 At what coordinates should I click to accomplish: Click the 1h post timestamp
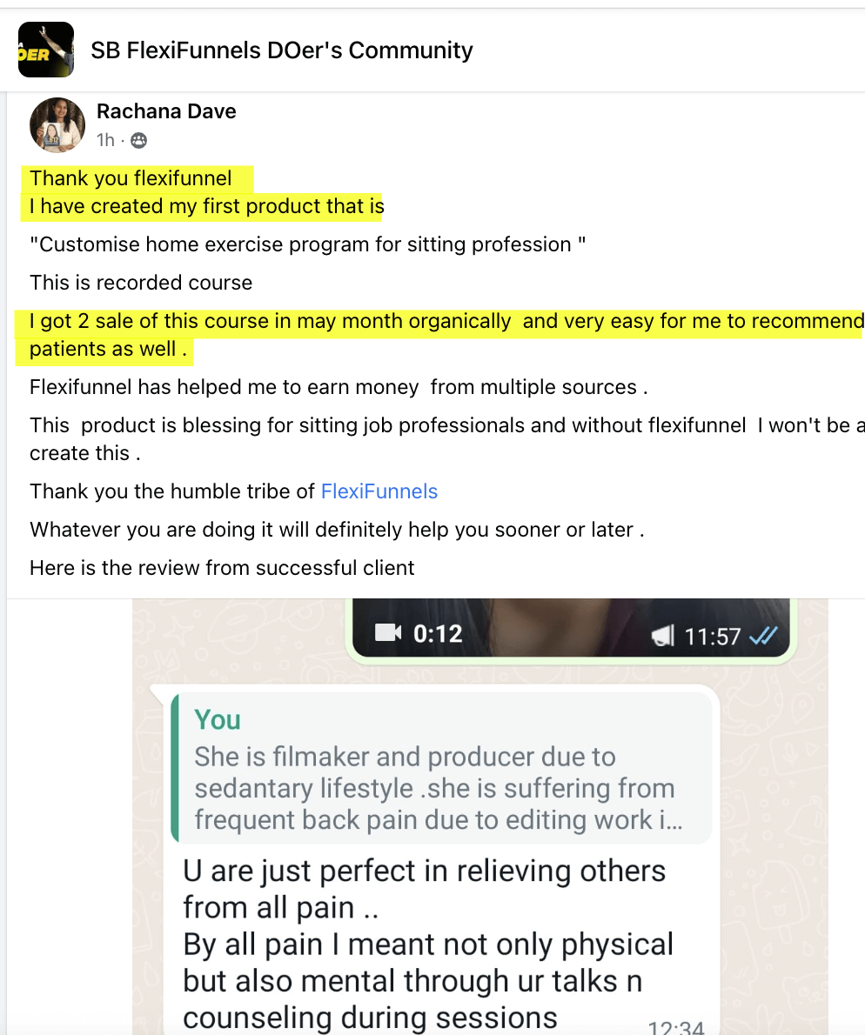pos(105,140)
